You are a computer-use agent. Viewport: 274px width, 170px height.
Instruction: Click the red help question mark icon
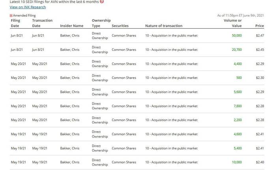coord(102,2)
